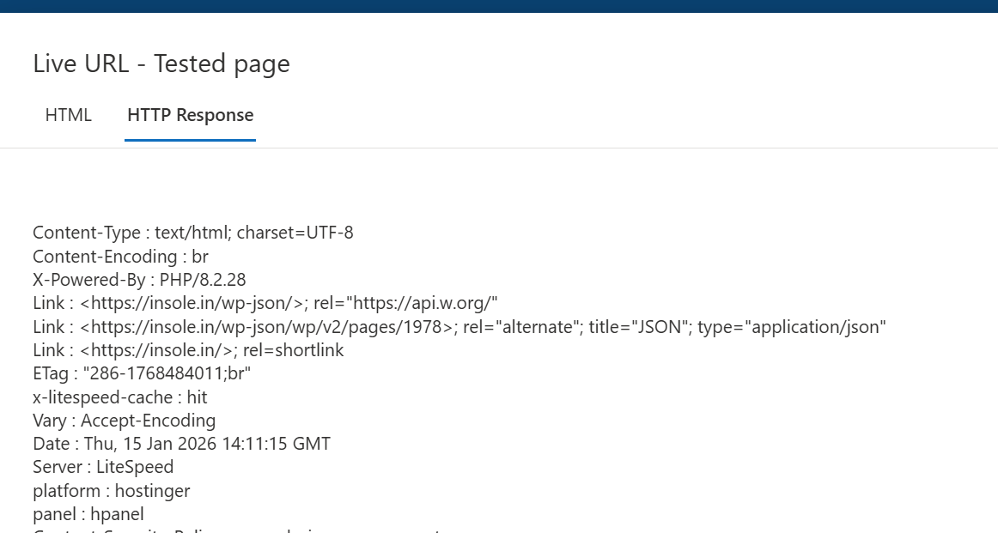Click the dark blue top header bar
Screen dimensions: 998x533
(x=499, y=6)
